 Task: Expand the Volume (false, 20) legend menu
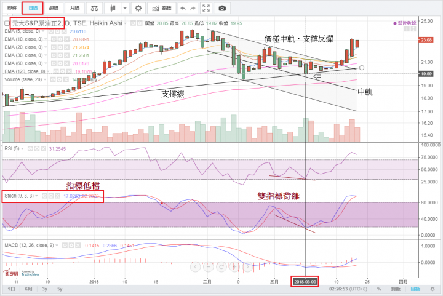click(x=45, y=79)
